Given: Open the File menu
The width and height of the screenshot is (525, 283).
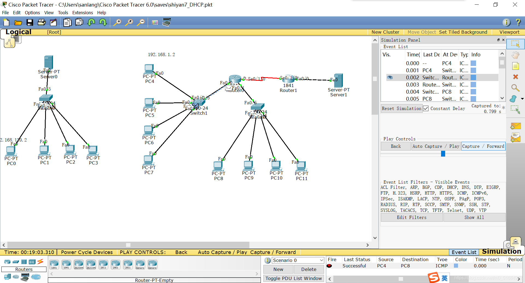Looking at the screenshot, I should tap(5, 13).
